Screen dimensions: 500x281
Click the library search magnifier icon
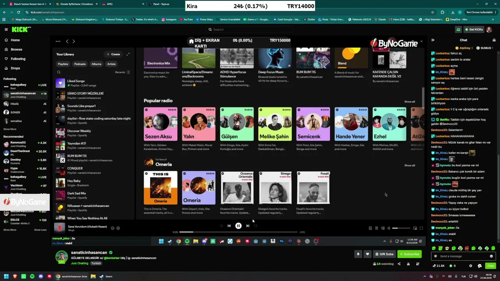[59, 72]
